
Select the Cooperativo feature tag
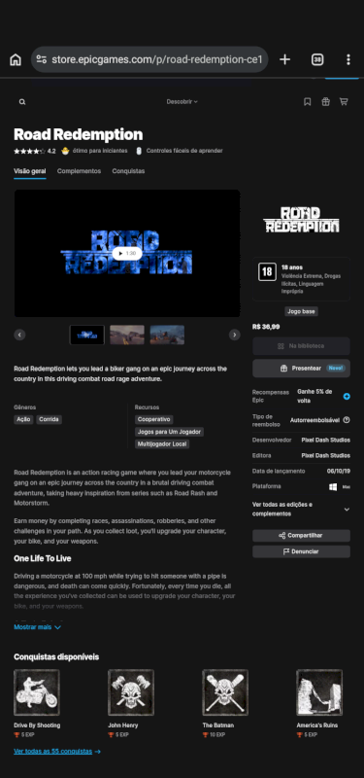154,420
